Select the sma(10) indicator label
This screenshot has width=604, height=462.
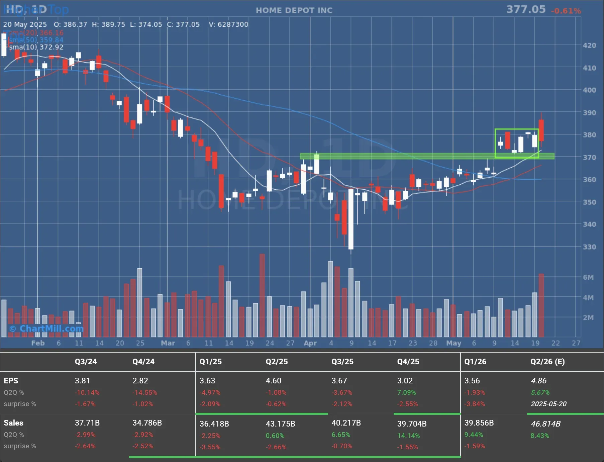tap(36, 47)
